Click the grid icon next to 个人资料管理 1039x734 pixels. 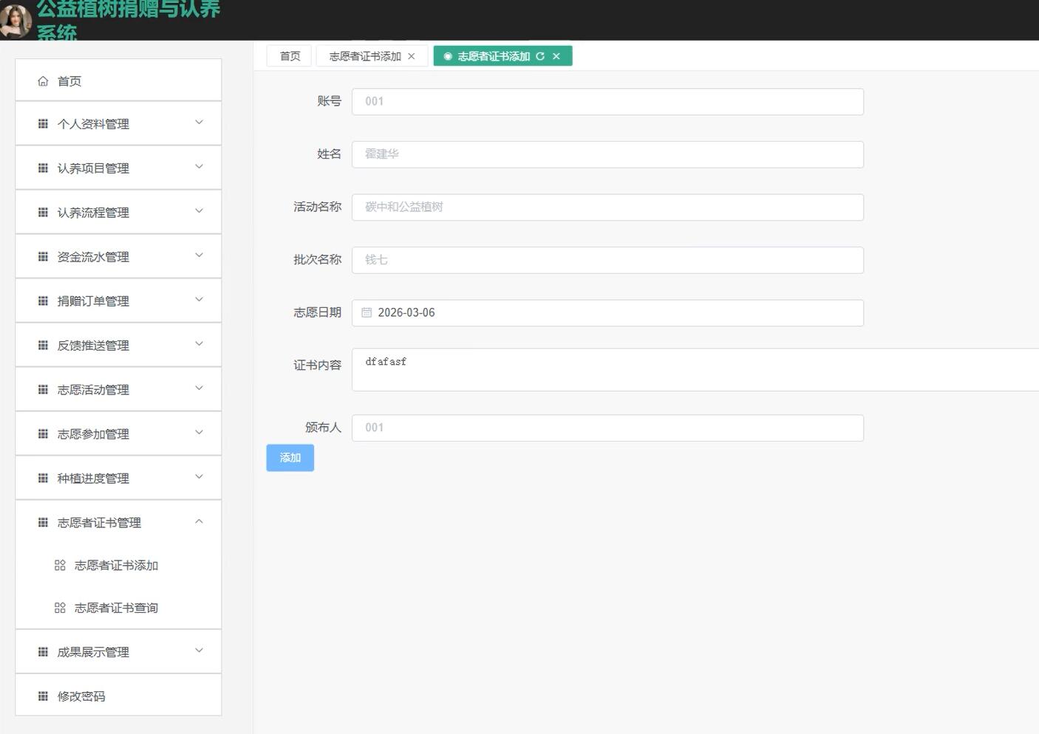[x=43, y=124]
